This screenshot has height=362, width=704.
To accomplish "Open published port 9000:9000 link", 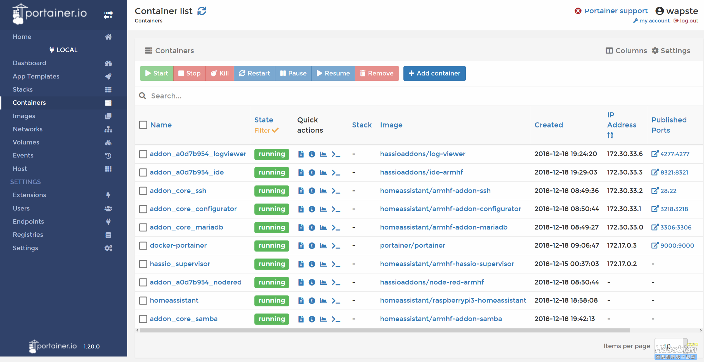I will pyautogui.click(x=673, y=246).
